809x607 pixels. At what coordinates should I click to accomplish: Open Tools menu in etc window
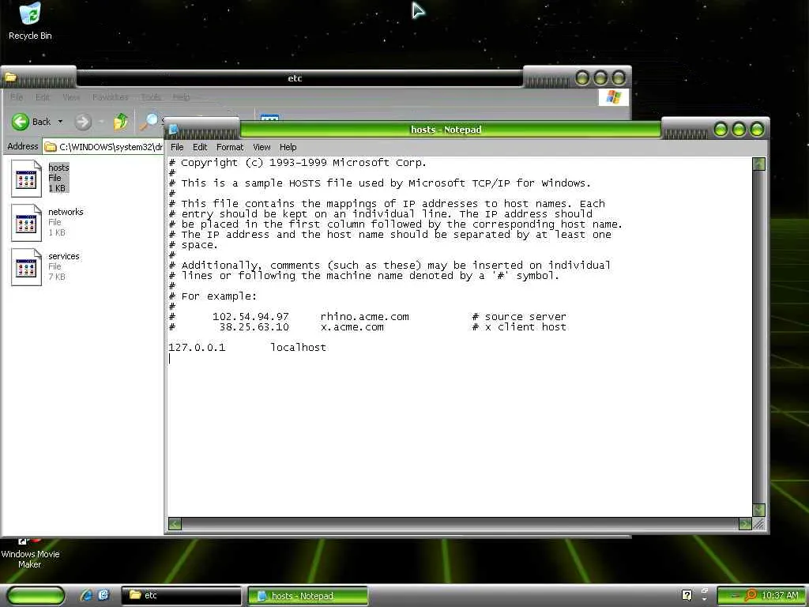[151, 97]
